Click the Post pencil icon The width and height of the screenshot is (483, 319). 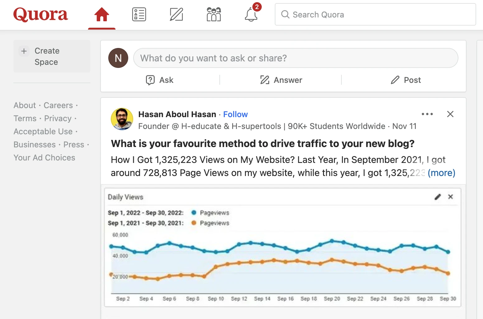click(395, 80)
